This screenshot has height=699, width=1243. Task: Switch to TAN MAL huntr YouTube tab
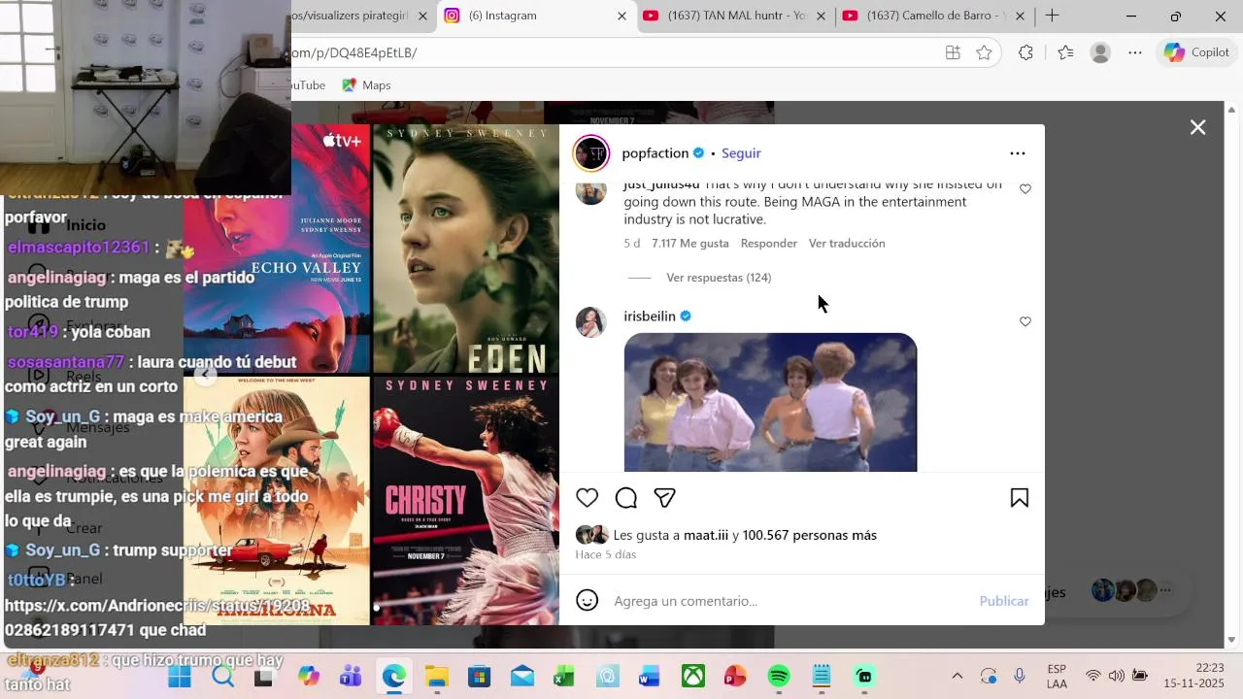pyautogui.click(x=733, y=16)
